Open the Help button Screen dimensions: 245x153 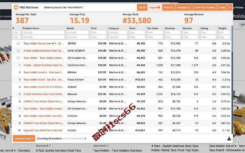[x=222, y=7]
